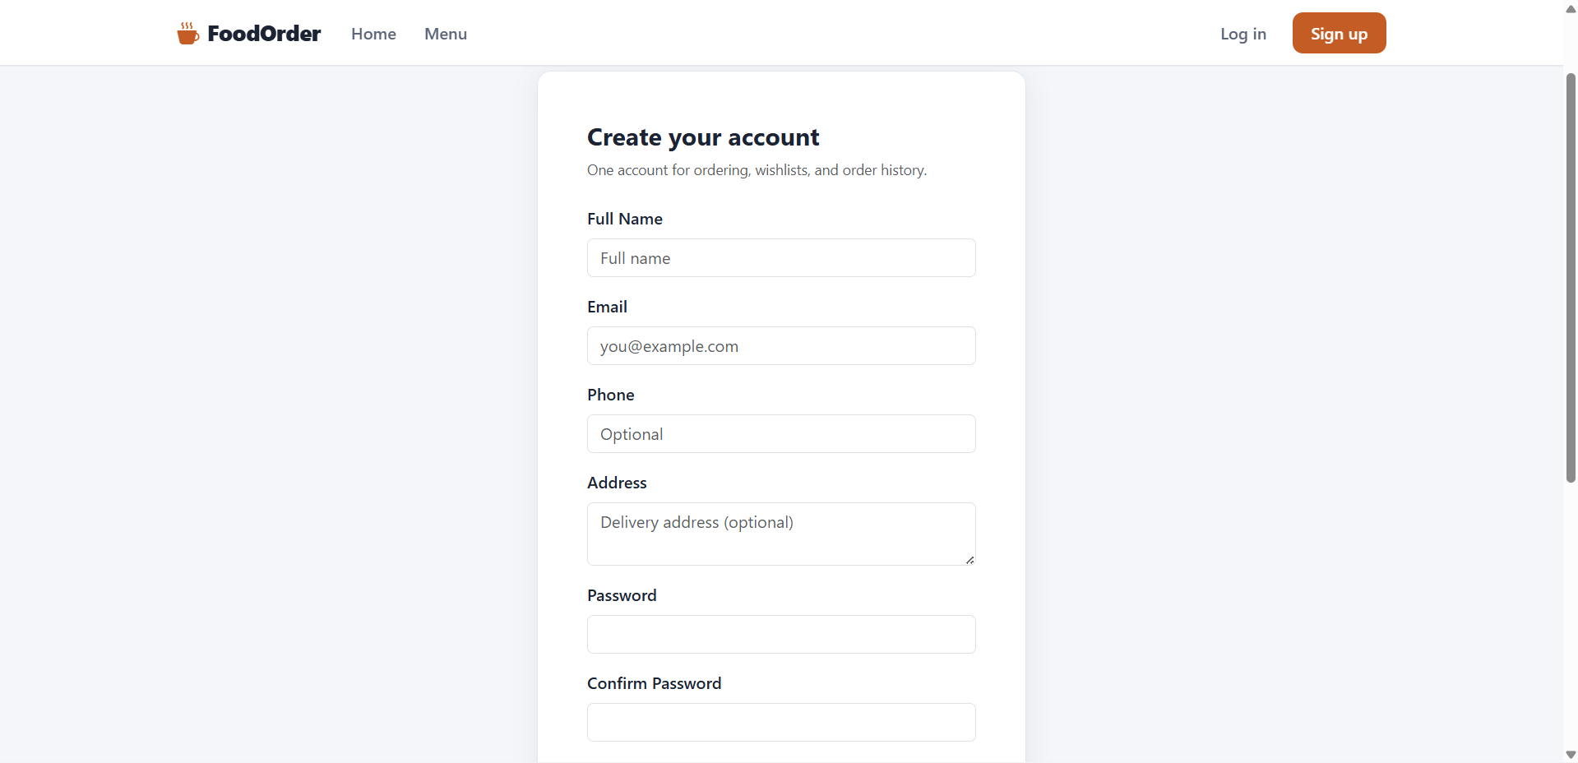Click the orange Sign up button
Screen dimensions: 1578x763
tap(1339, 33)
